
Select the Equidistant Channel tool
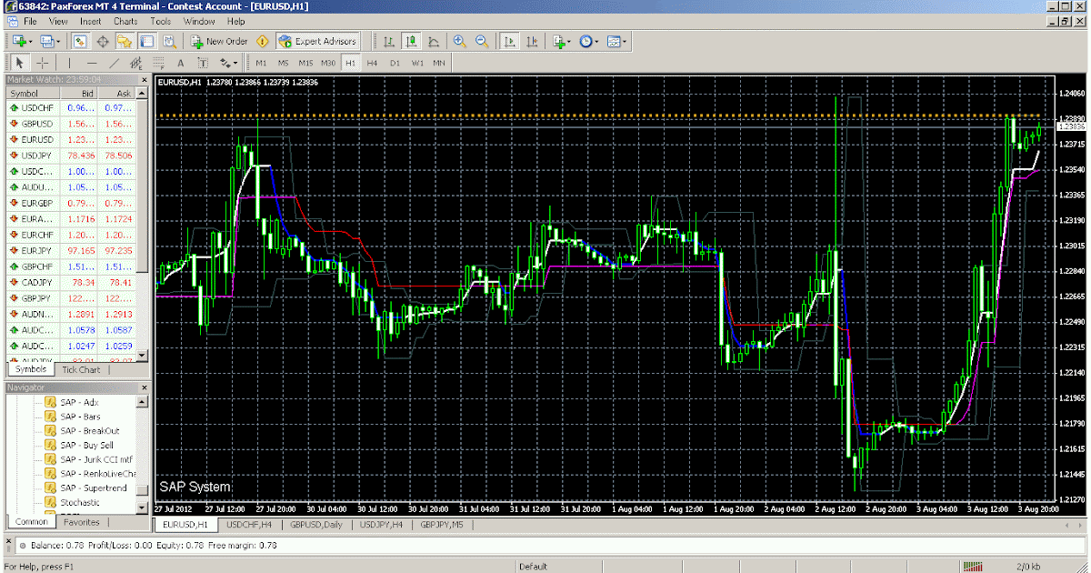click(x=136, y=63)
